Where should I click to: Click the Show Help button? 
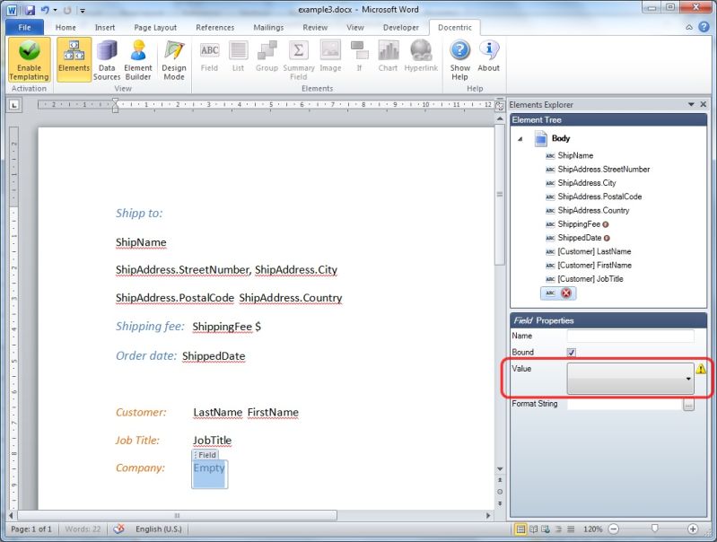(460, 60)
